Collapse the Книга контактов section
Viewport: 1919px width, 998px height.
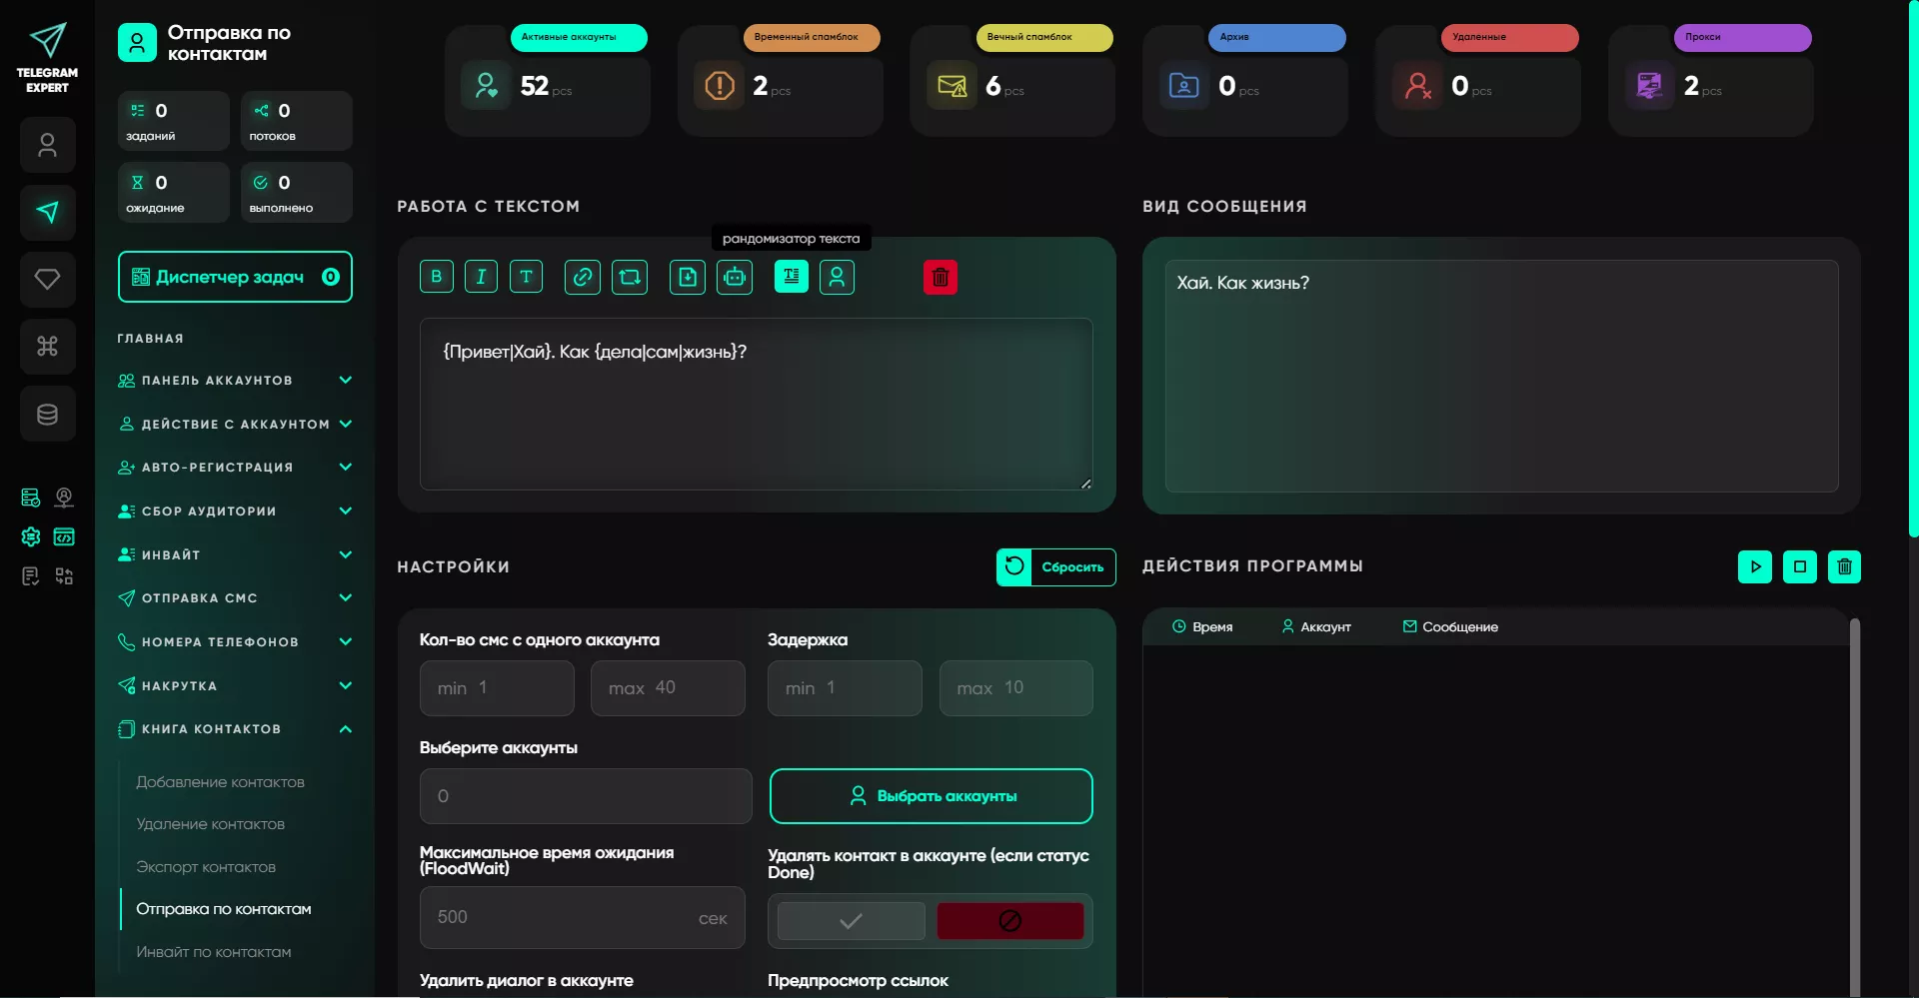[x=235, y=728]
